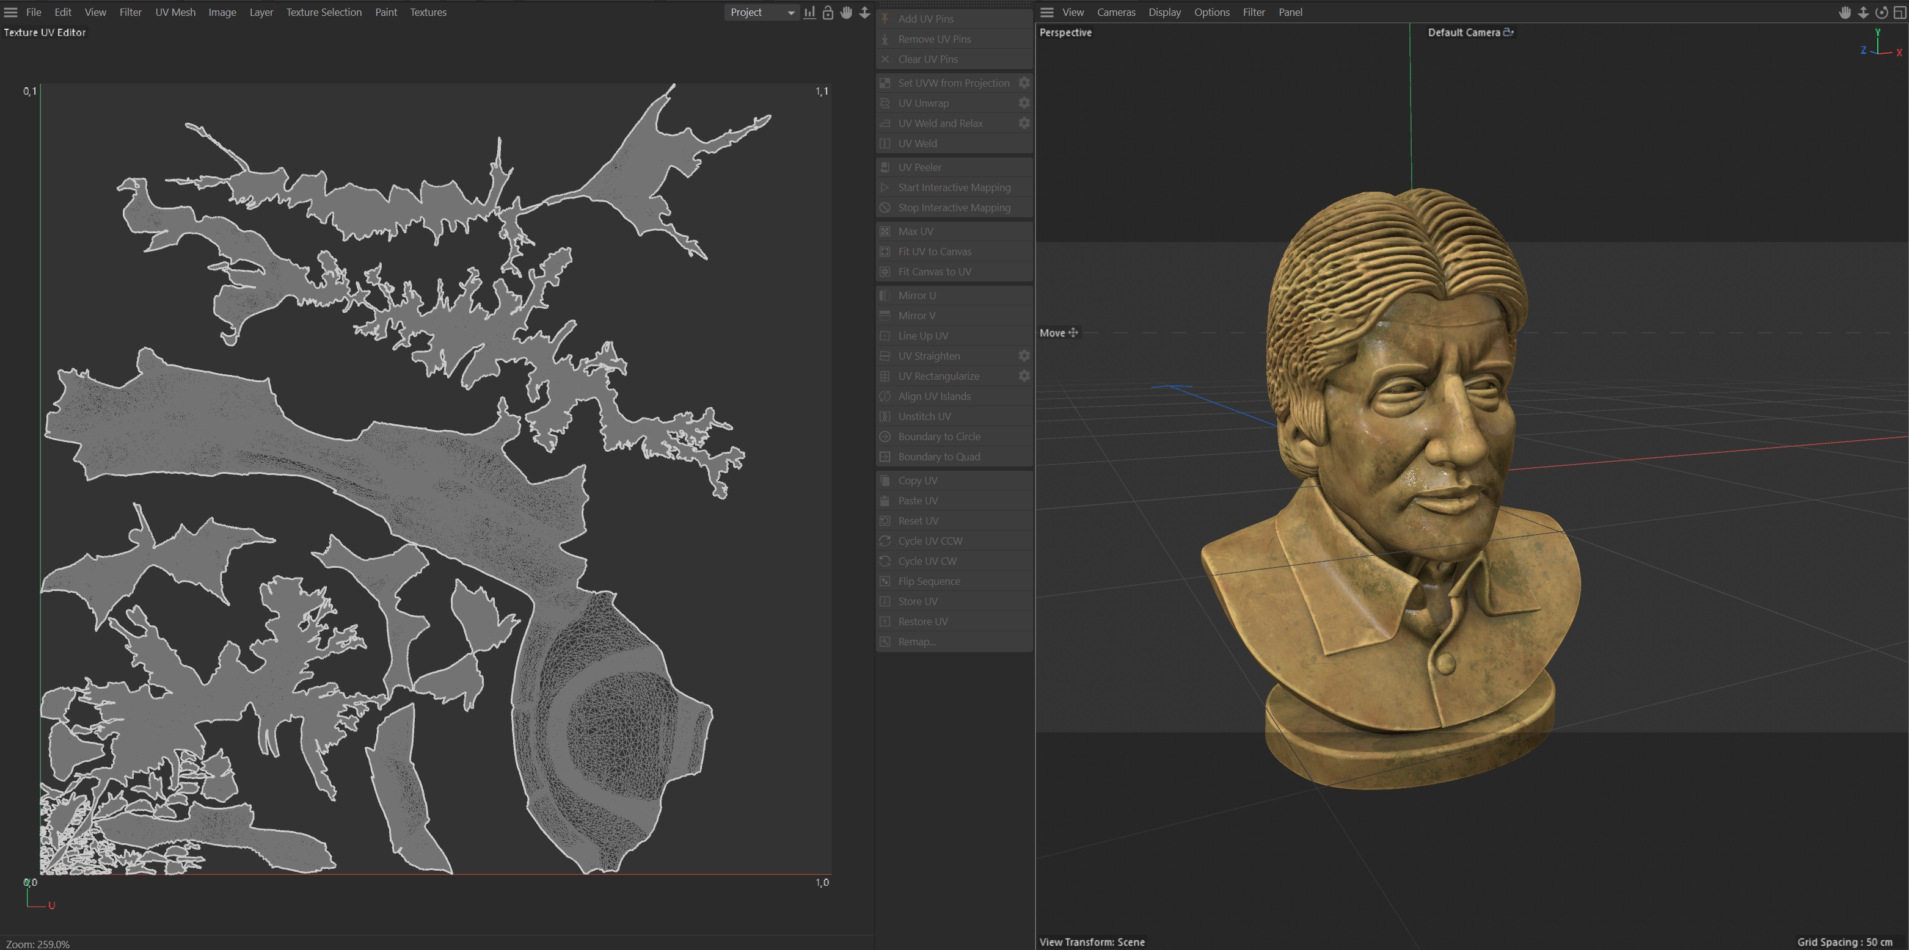Click the viewport orbit camera icon
Image resolution: width=1909 pixels, height=950 pixels.
1881,13
